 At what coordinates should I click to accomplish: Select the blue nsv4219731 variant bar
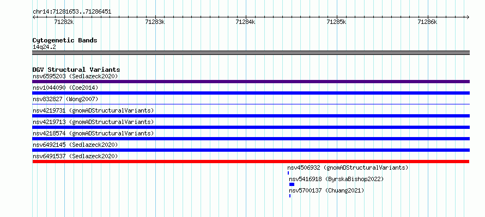[x=251, y=116]
